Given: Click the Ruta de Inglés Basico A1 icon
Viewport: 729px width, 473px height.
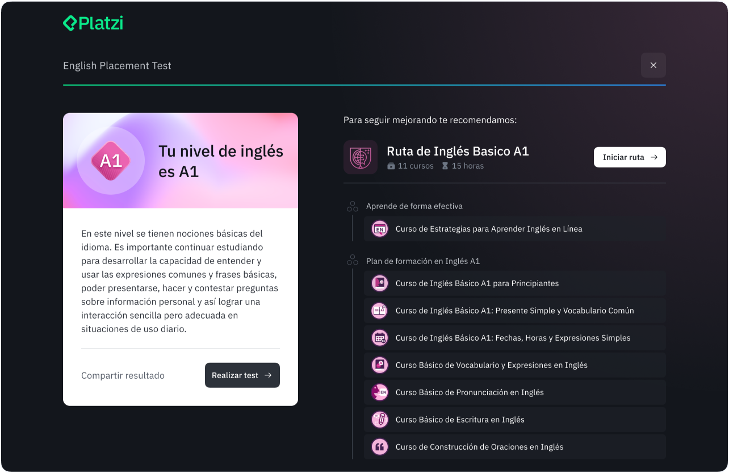Looking at the screenshot, I should point(361,157).
